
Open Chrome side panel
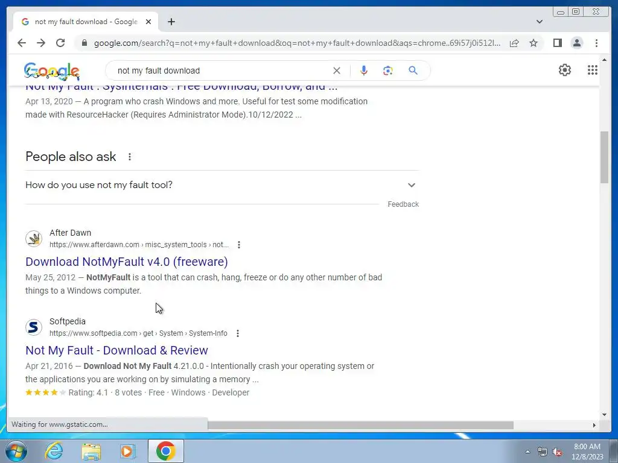pos(557,43)
